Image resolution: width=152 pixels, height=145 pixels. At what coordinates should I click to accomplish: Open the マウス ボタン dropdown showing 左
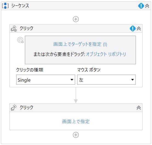(x=106, y=80)
